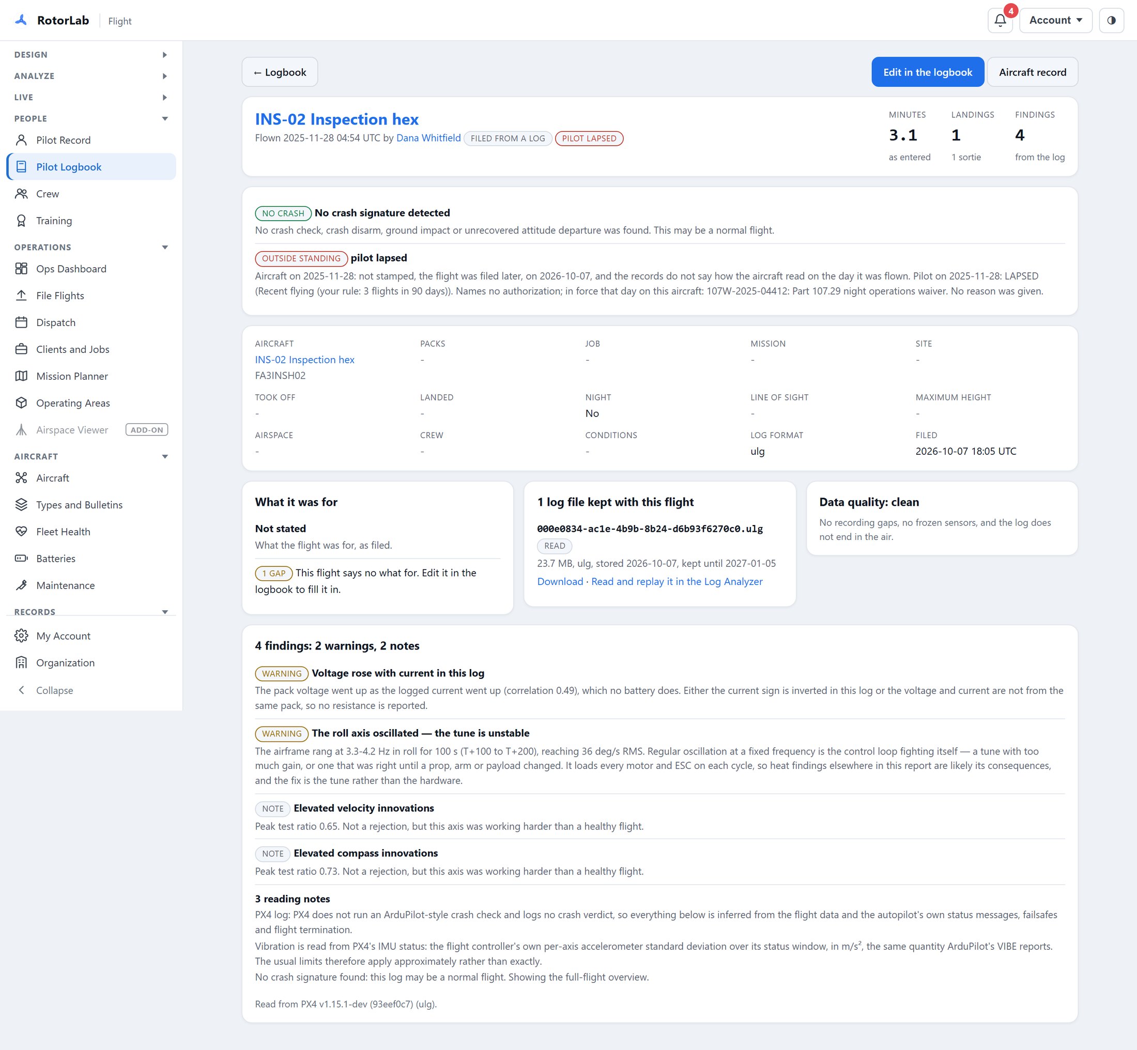Expand the ANALYZE sidebar section
1137x1050 pixels.
[91, 76]
